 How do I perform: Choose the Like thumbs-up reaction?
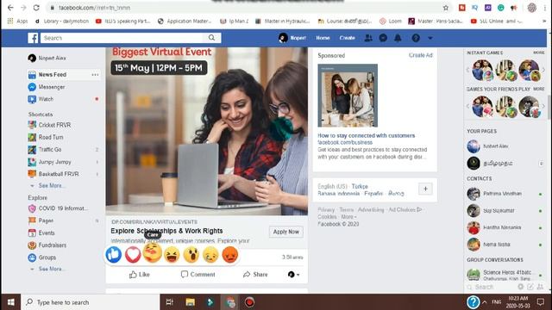click(x=114, y=255)
